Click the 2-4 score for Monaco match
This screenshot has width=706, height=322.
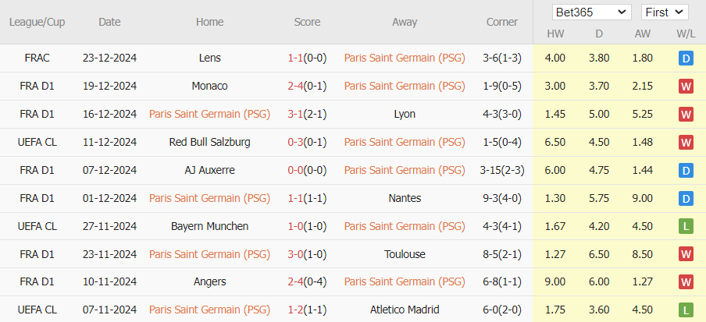[296, 87]
